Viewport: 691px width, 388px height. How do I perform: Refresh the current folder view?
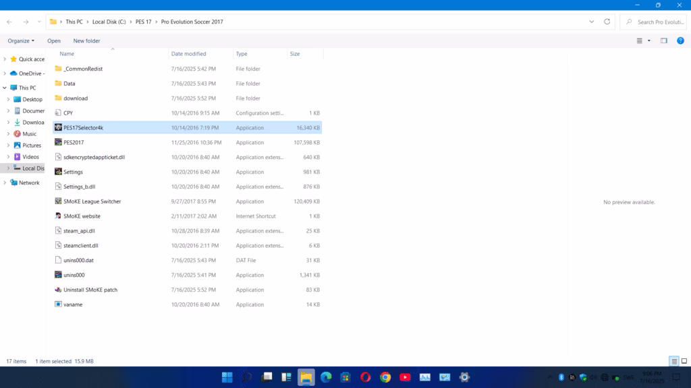607,22
